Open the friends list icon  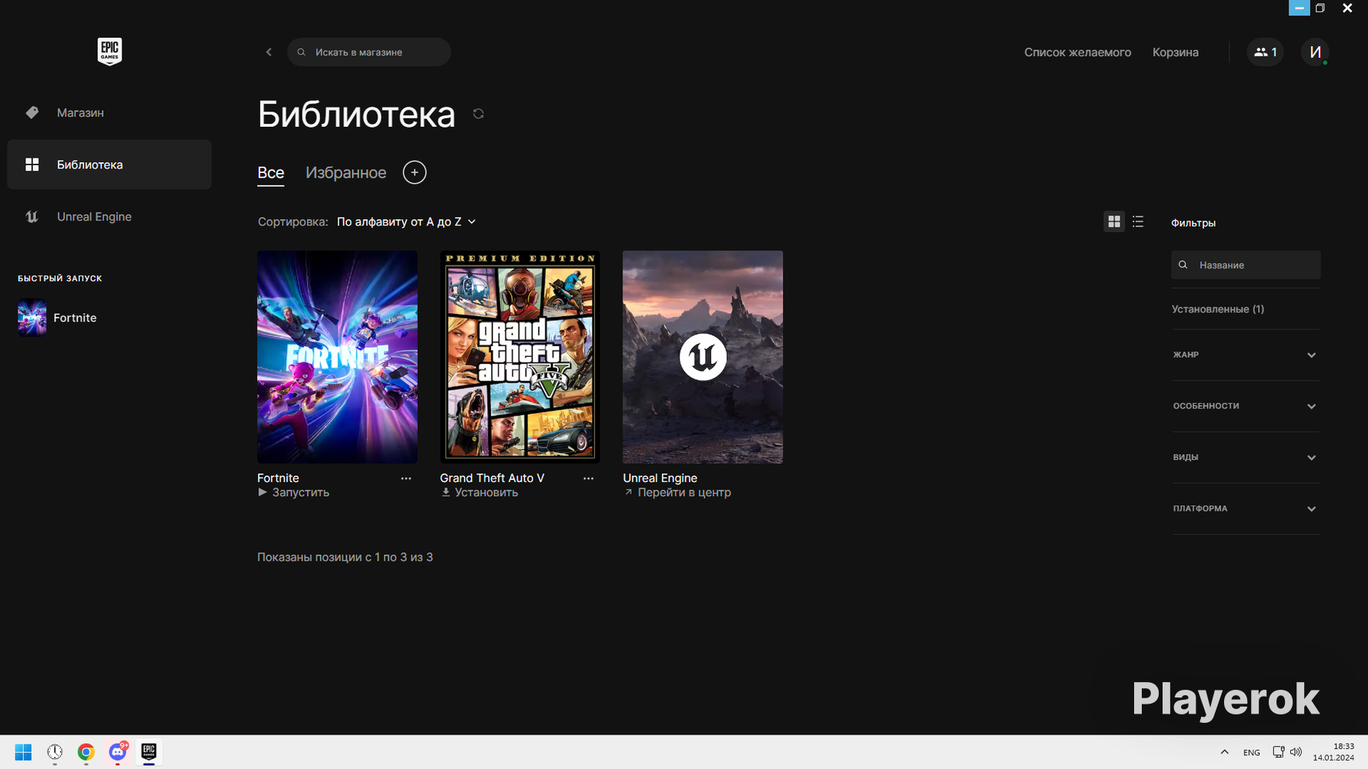[1265, 52]
